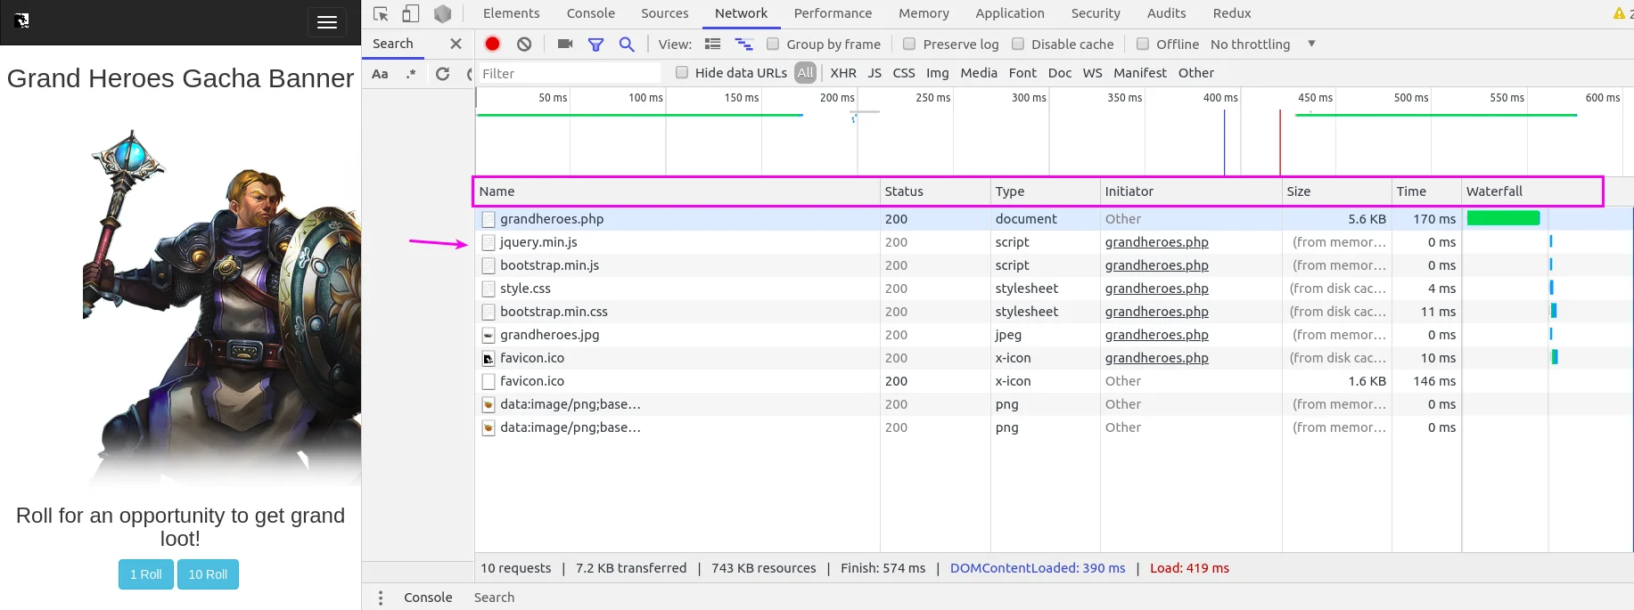Toggle the network filter funnel icon
Image resolution: width=1634 pixels, height=610 pixels.
pos(595,44)
